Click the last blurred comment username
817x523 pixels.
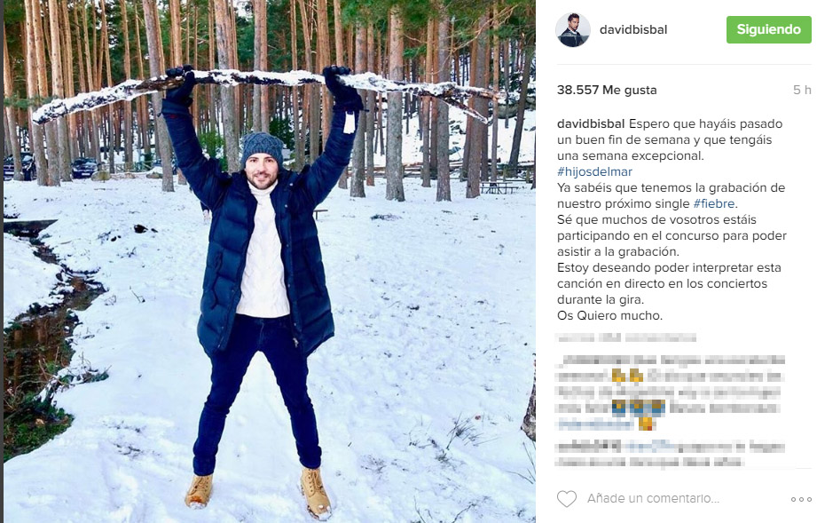pos(589,447)
